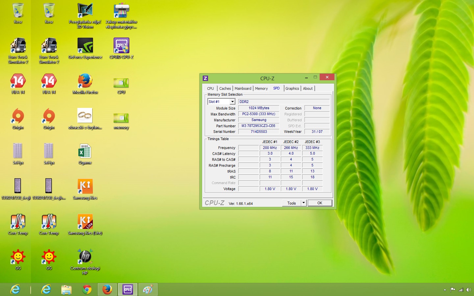This screenshot has width=474, height=296.
Task: Show hidden tray icons arrow
Action: [x=445, y=290]
